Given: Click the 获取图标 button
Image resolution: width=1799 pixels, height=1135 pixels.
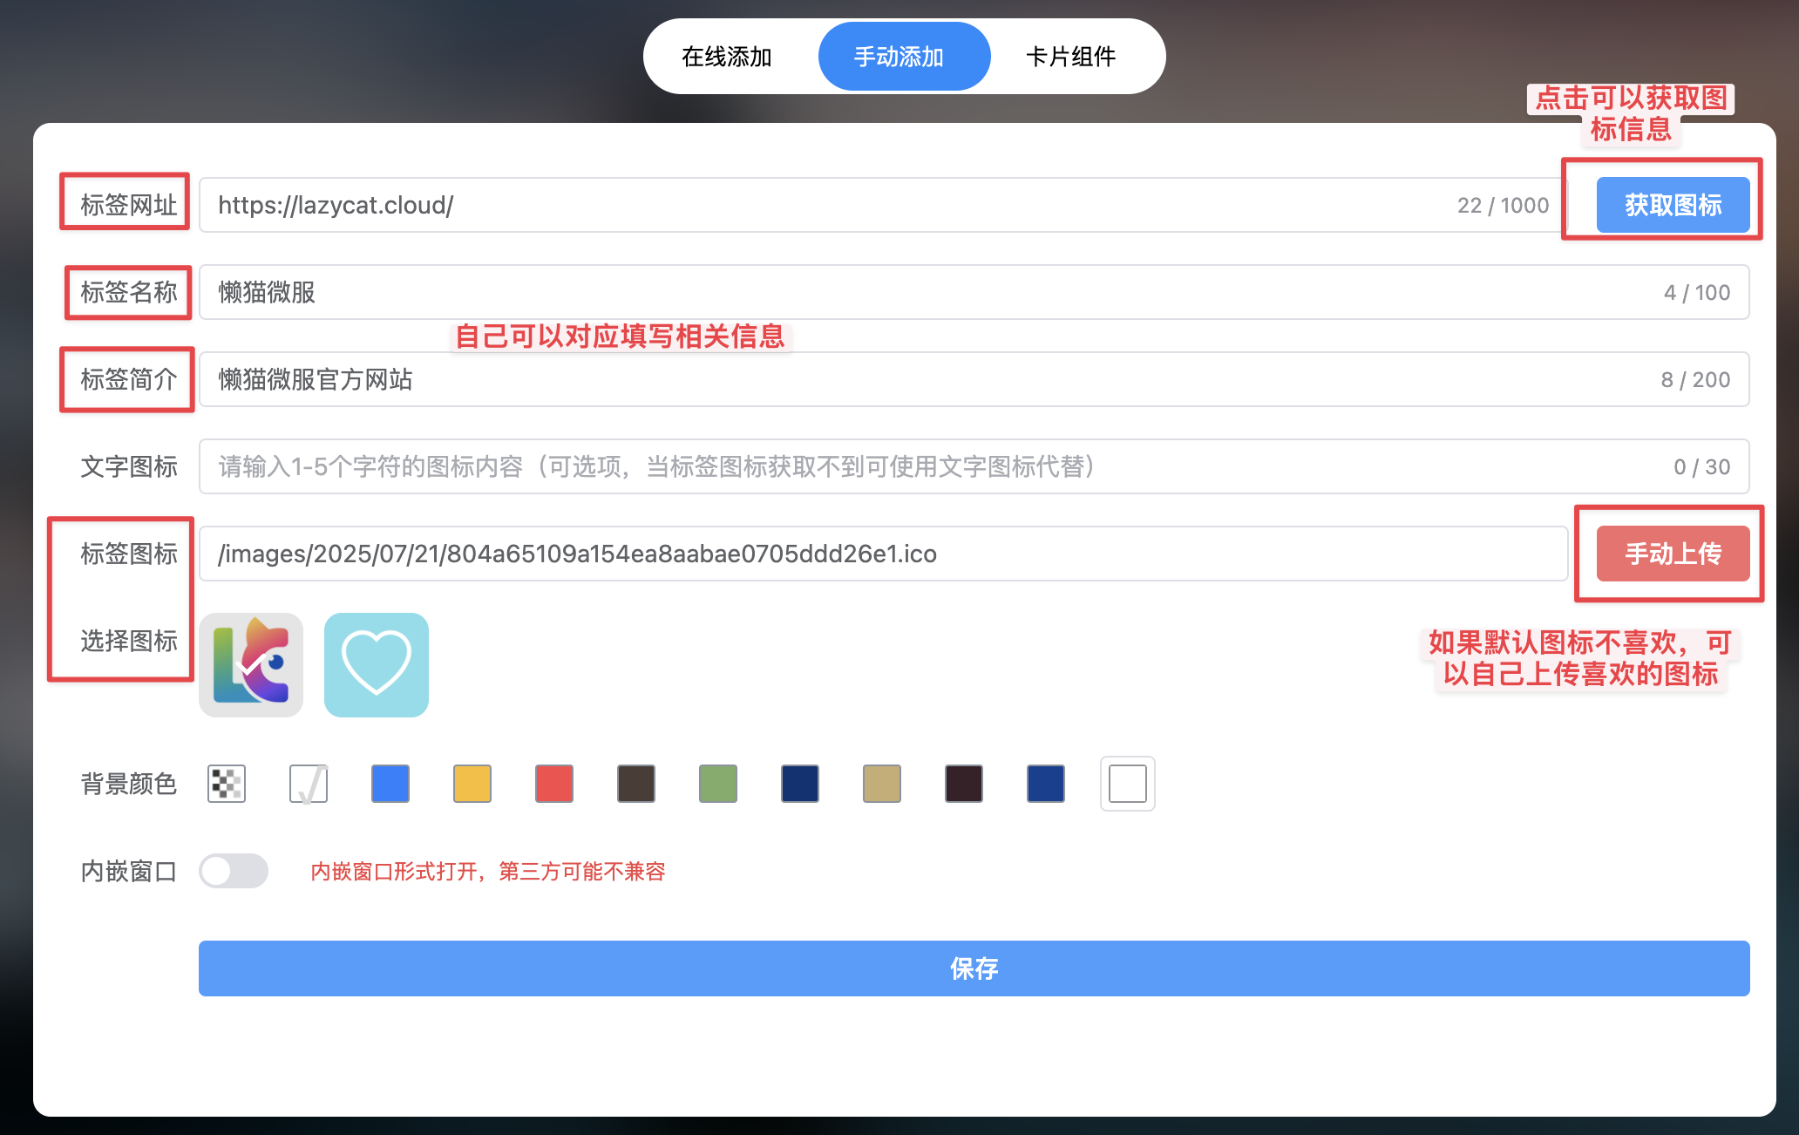Looking at the screenshot, I should [1673, 205].
